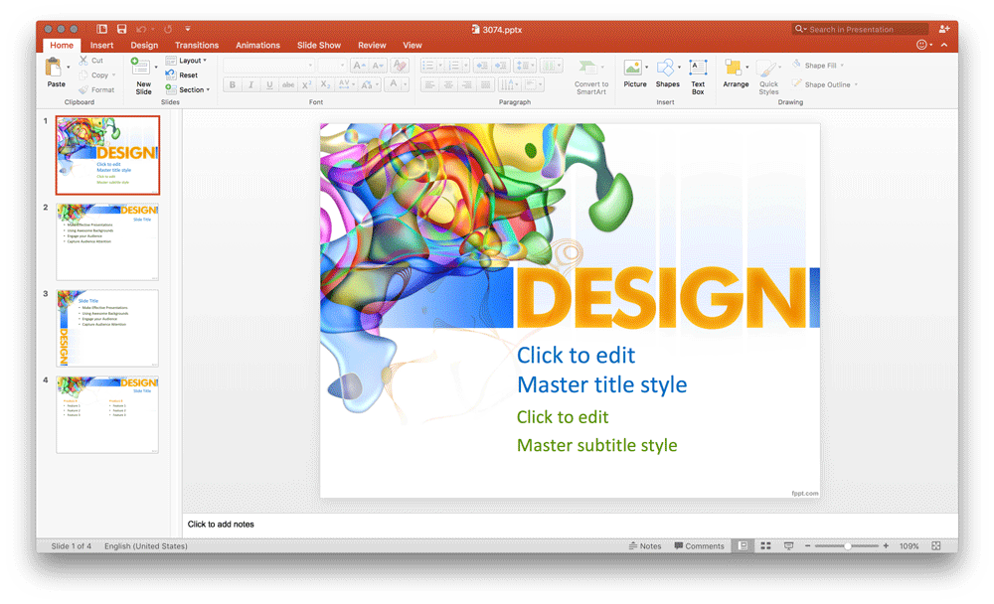994x604 pixels.
Task: Toggle underline formatting
Action: click(x=267, y=84)
